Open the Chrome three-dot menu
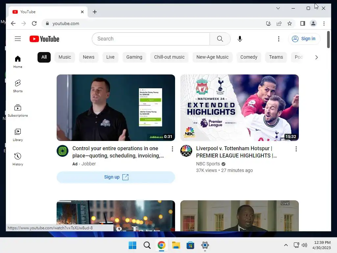The height and width of the screenshot is (253, 337). (324, 23)
